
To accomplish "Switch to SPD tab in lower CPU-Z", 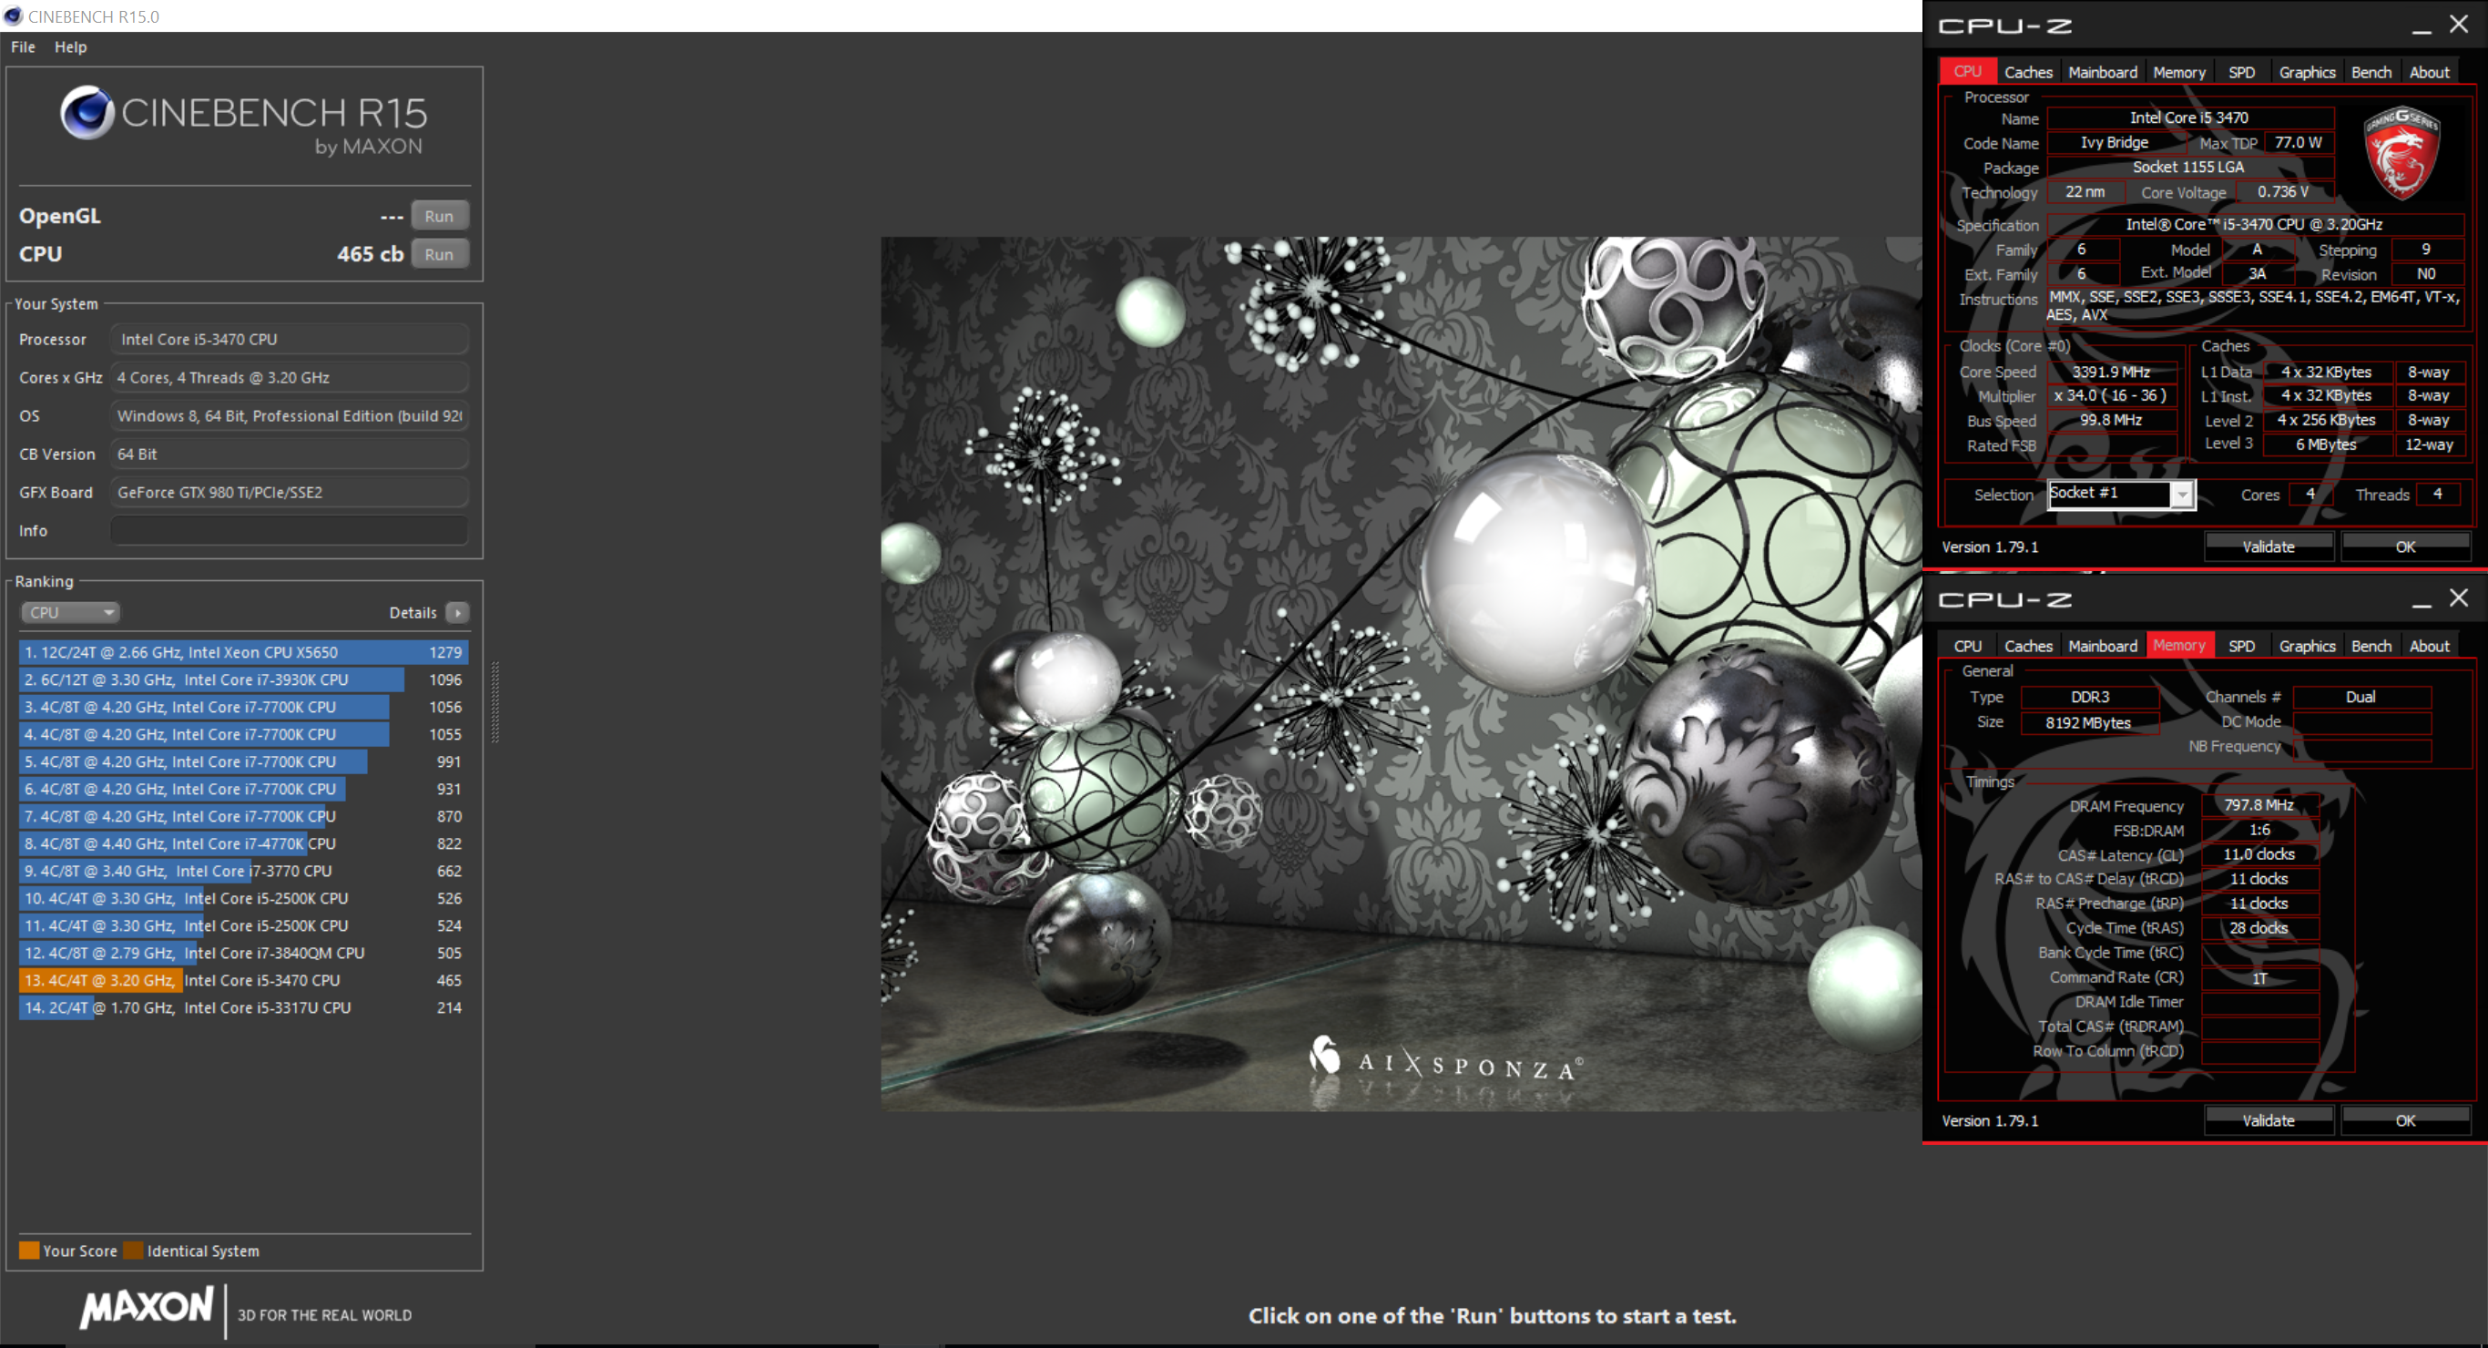I will (2240, 647).
